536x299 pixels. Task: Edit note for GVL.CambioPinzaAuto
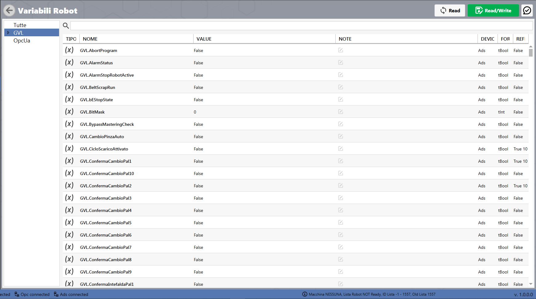pos(341,136)
